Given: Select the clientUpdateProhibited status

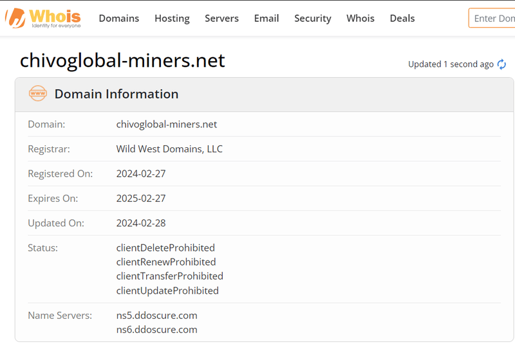Looking at the screenshot, I should click(167, 291).
